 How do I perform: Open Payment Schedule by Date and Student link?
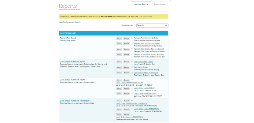(149, 49)
